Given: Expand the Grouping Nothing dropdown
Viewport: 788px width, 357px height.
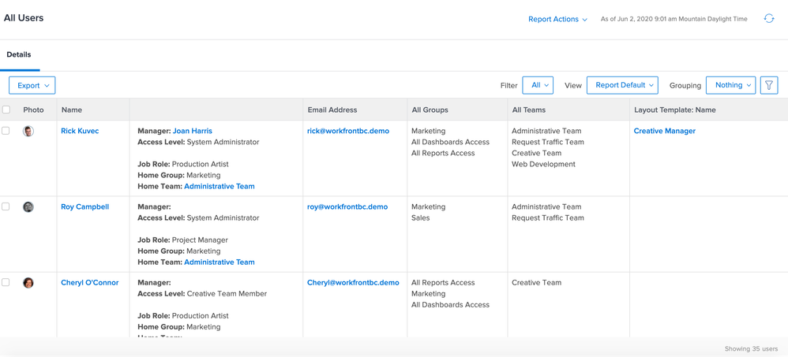Looking at the screenshot, I should 730,85.
